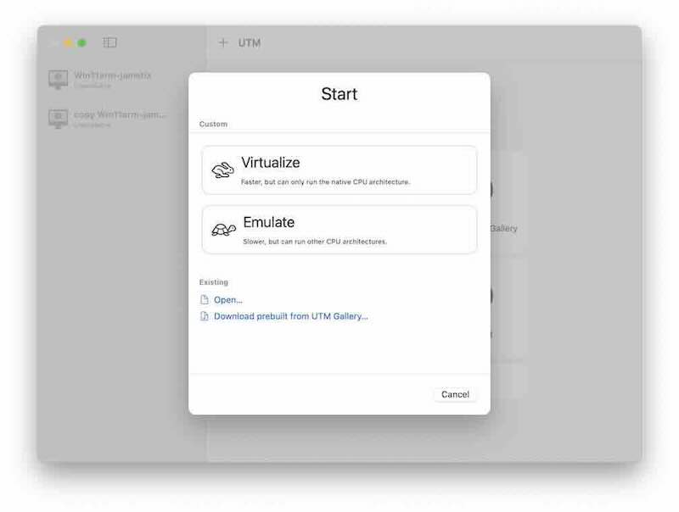The height and width of the screenshot is (512, 679).
Task: Select Download prebuilt from UTM Gallery link
Action: coord(290,316)
